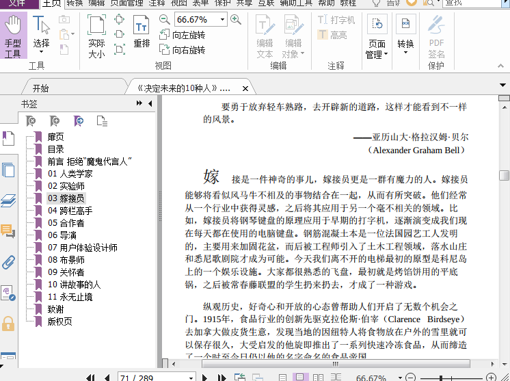The width and height of the screenshot is (510, 381).
Task: Toggle continuous page view in status bar
Action: 300,377
